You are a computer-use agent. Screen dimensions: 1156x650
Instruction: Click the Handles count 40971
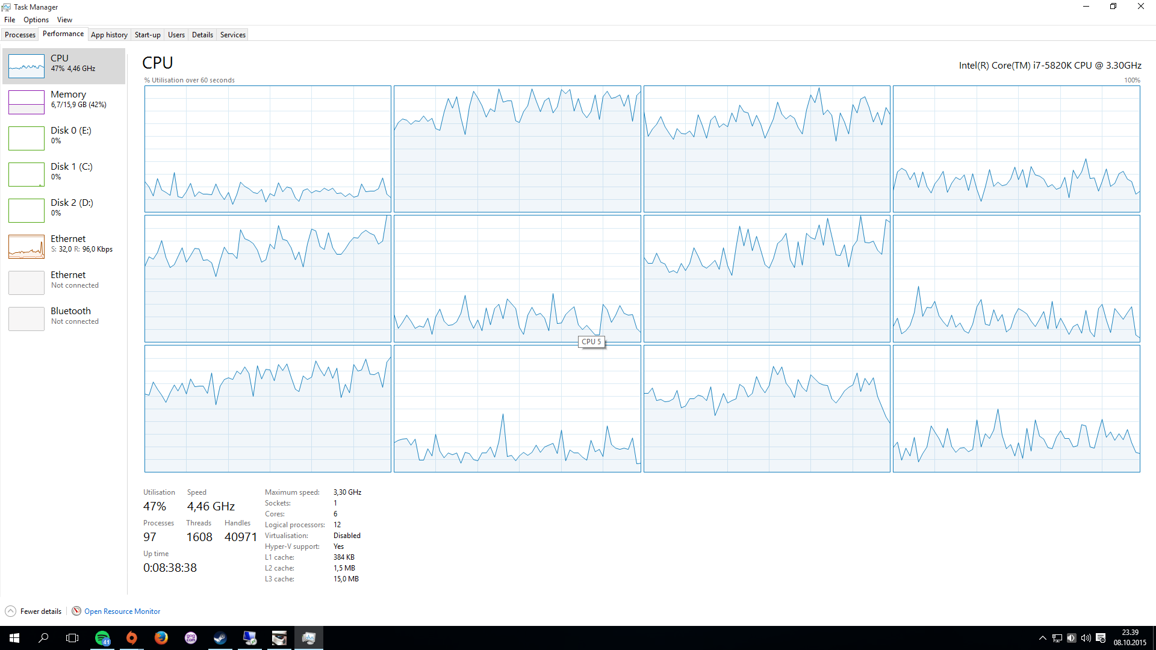click(x=241, y=537)
